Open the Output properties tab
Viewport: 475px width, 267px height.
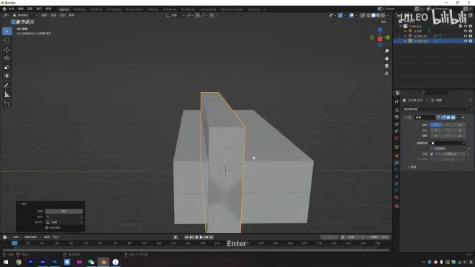pos(397,117)
